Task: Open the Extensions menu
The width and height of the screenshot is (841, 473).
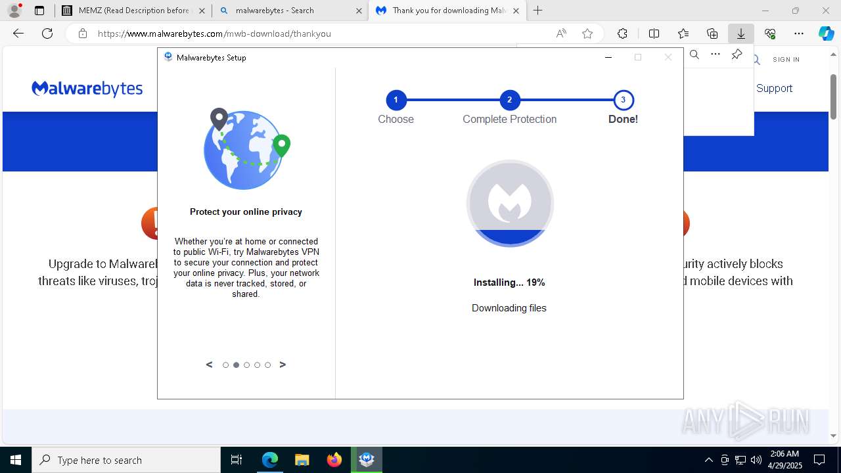Action: 622,34
